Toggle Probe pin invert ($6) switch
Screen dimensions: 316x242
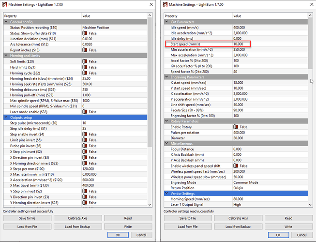click(x=85, y=146)
